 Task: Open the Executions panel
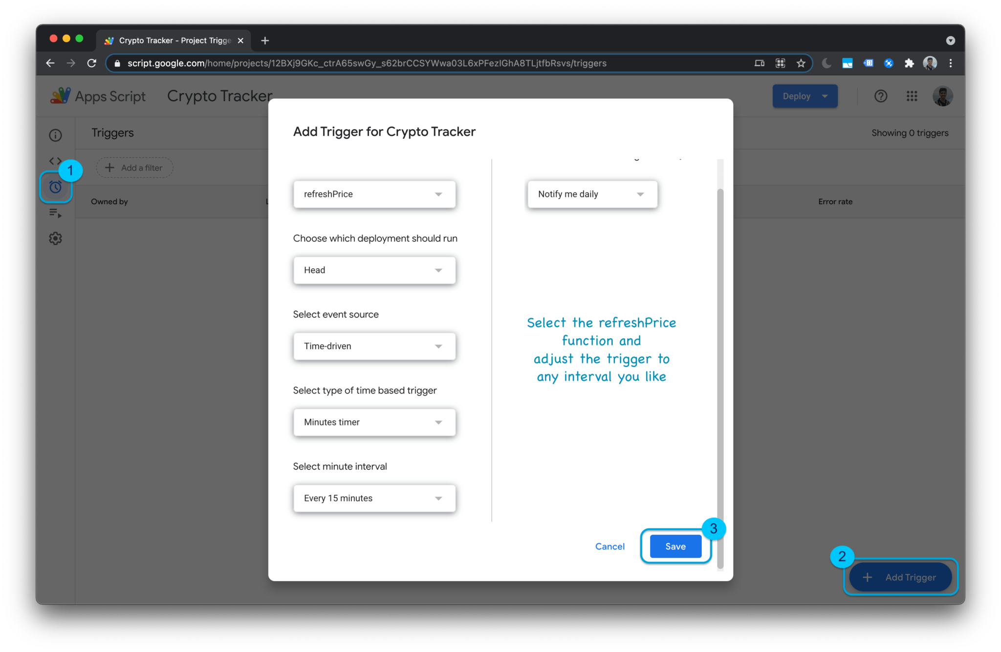(55, 213)
